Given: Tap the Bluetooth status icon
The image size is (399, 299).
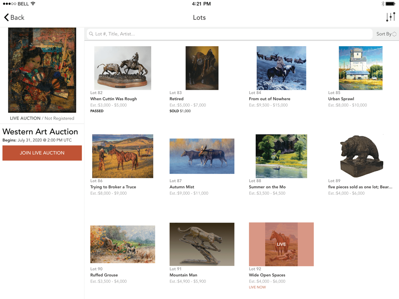Looking at the screenshot, I should point(382,4).
